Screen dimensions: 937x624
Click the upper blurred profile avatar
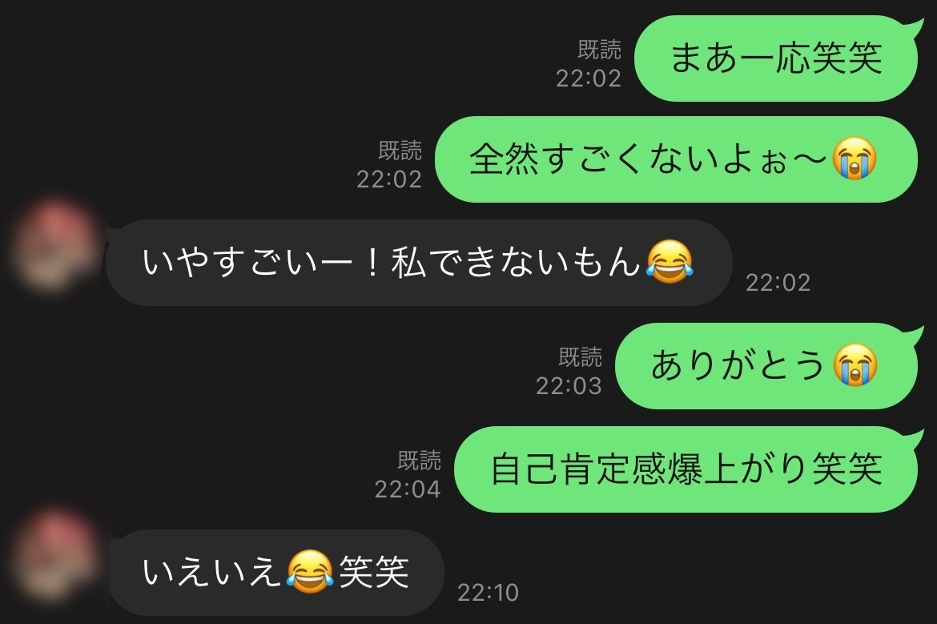55,245
